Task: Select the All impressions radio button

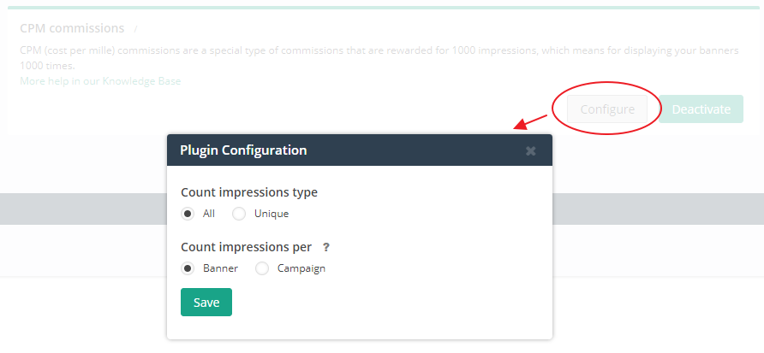Action: click(x=188, y=214)
